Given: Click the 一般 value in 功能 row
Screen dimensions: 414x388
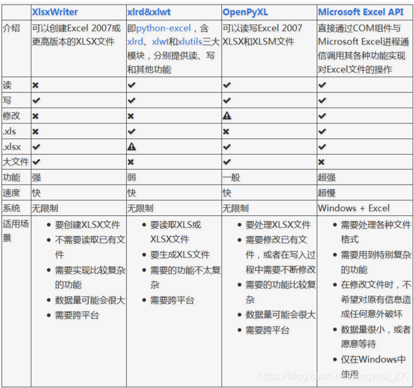Looking at the screenshot, I should pyautogui.click(x=231, y=177).
